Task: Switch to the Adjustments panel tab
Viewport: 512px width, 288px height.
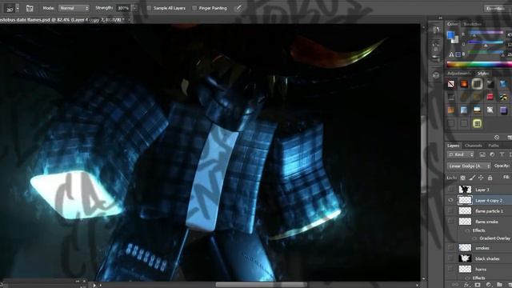Action: click(458, 73)
